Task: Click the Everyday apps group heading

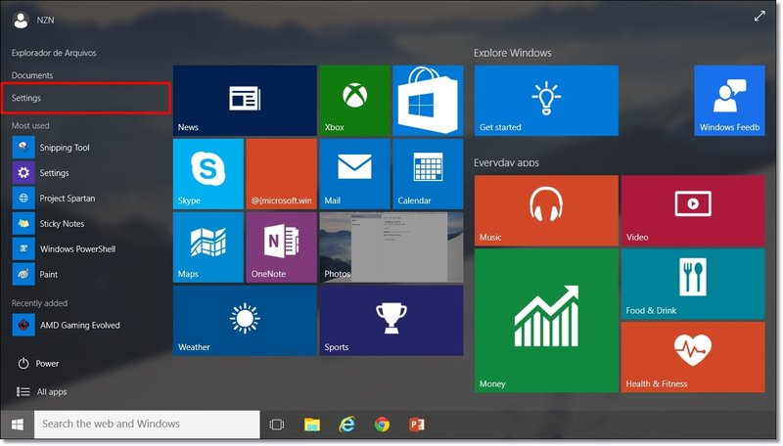Action: tap(506, 162)
